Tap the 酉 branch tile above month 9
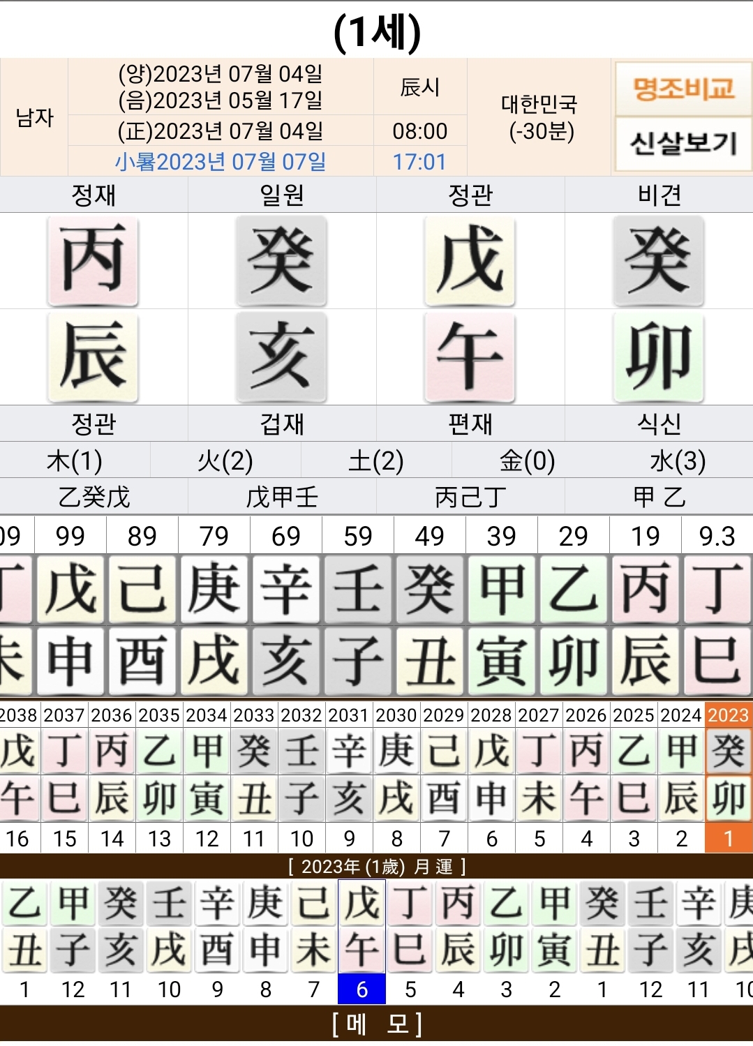 point(217,950)
